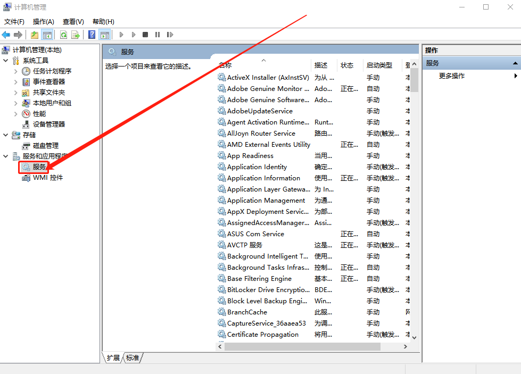The height and width of the screenshot is (374, 521).
Task: Toggle the console tree pane visibility
Action: point(47,35)
